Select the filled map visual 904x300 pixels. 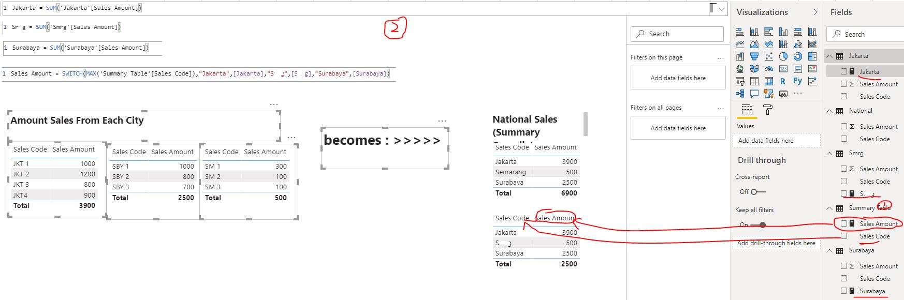click(754, 69)
